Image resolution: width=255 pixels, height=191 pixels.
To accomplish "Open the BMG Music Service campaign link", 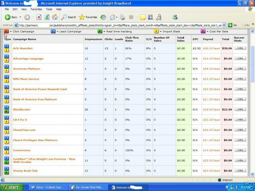I will (x=26, y=79).
